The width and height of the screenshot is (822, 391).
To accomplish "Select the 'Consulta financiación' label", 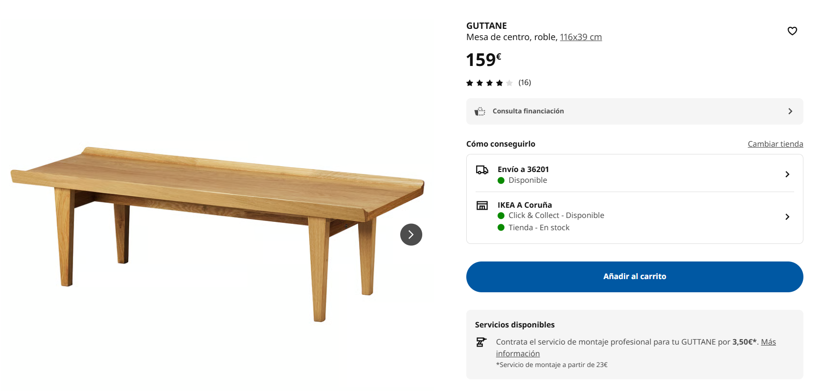I will (528, 111).
